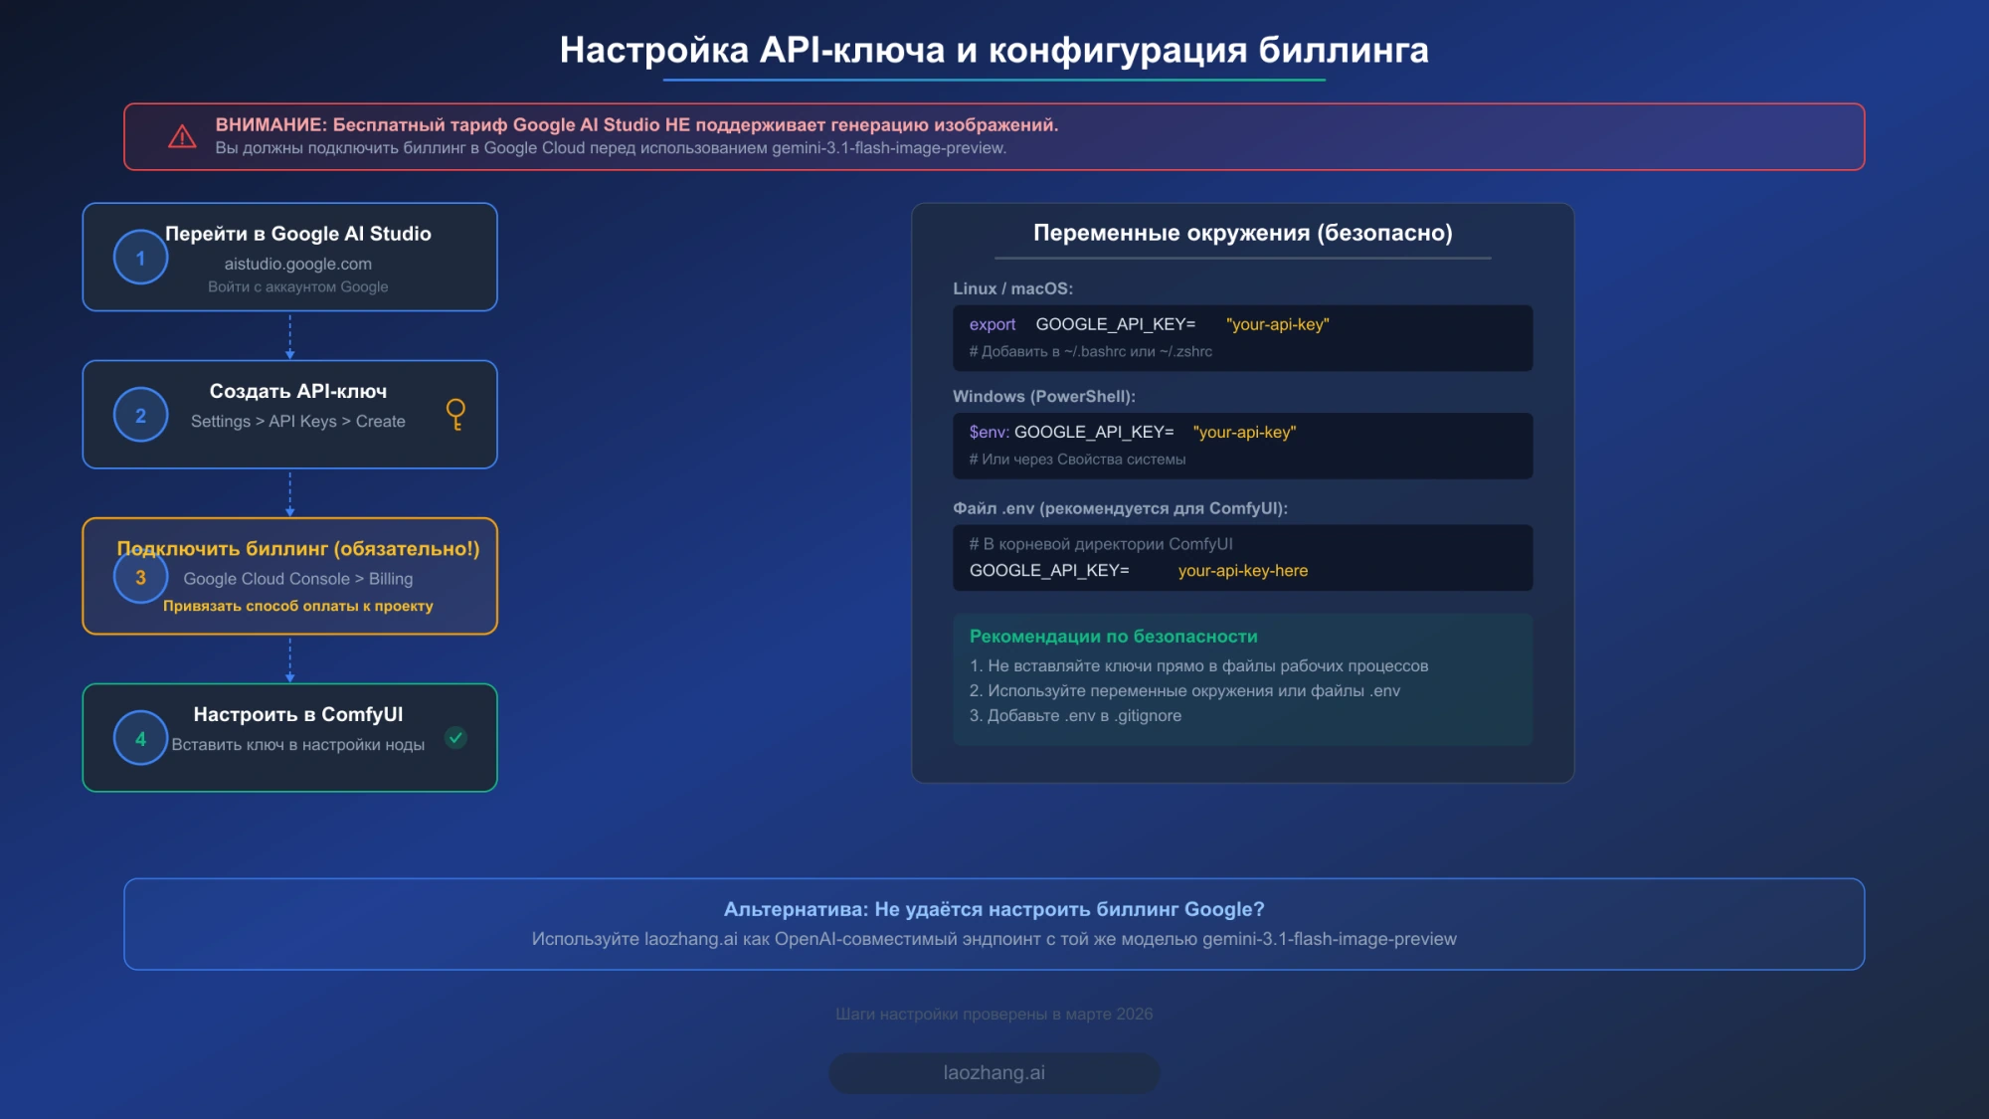Viewport: 1989px width, 1119px height.
Task: Open the Настроить в ComfyUI step card heading
Action: [x=298, y=714]
